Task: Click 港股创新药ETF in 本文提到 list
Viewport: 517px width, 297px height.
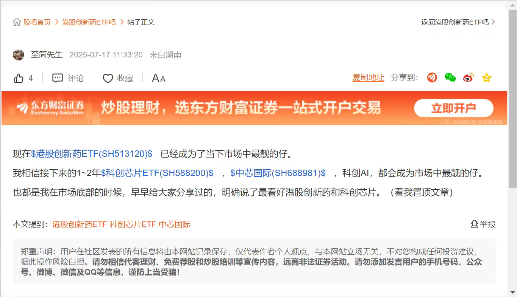Action: (80, 224)
